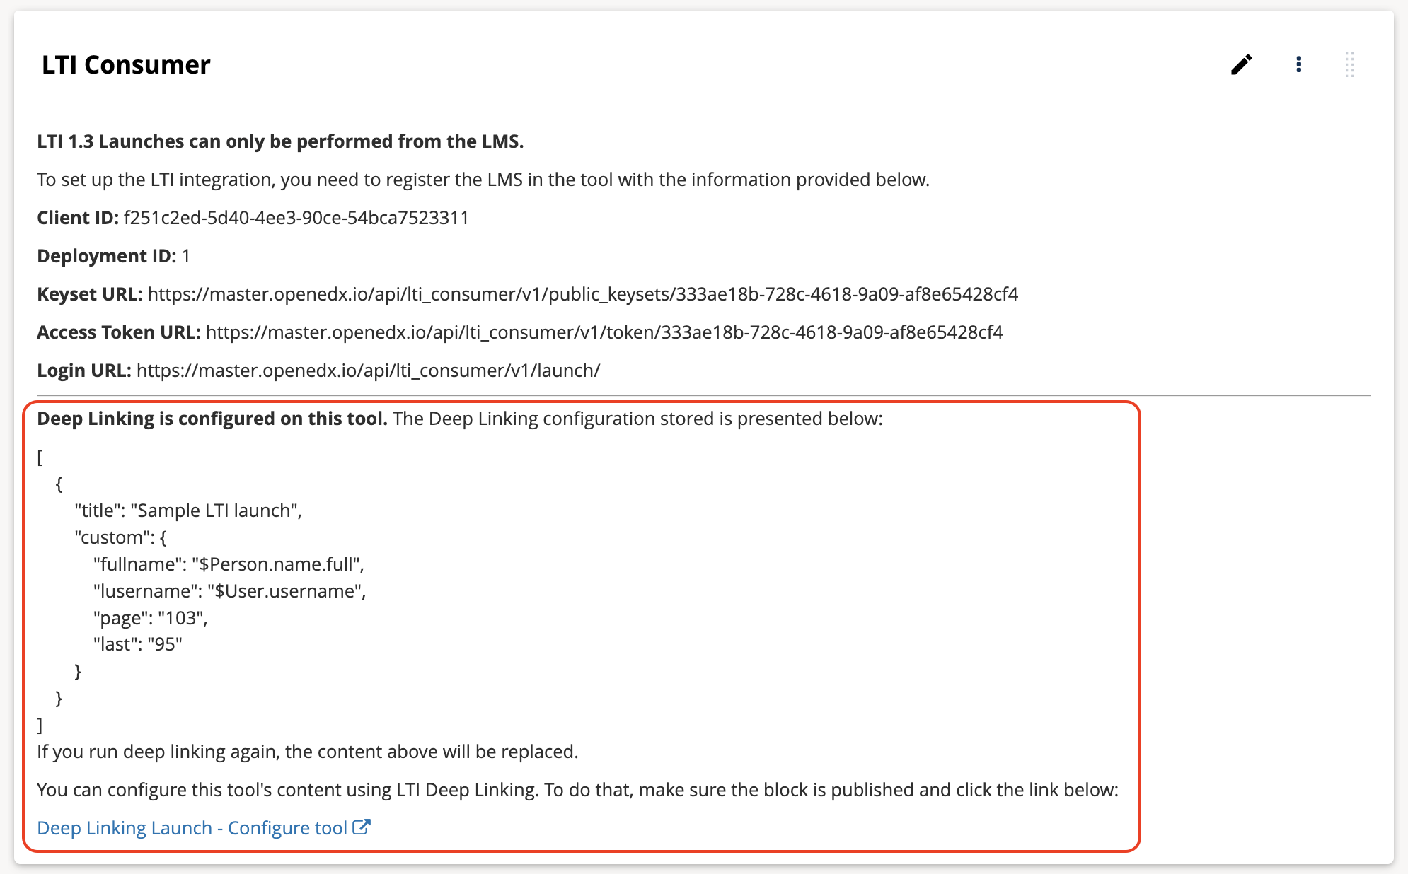The height and width of the screenshot is (874, 1408).
Task: Click the Login URL launch address
Action: [x=369, y=371]
